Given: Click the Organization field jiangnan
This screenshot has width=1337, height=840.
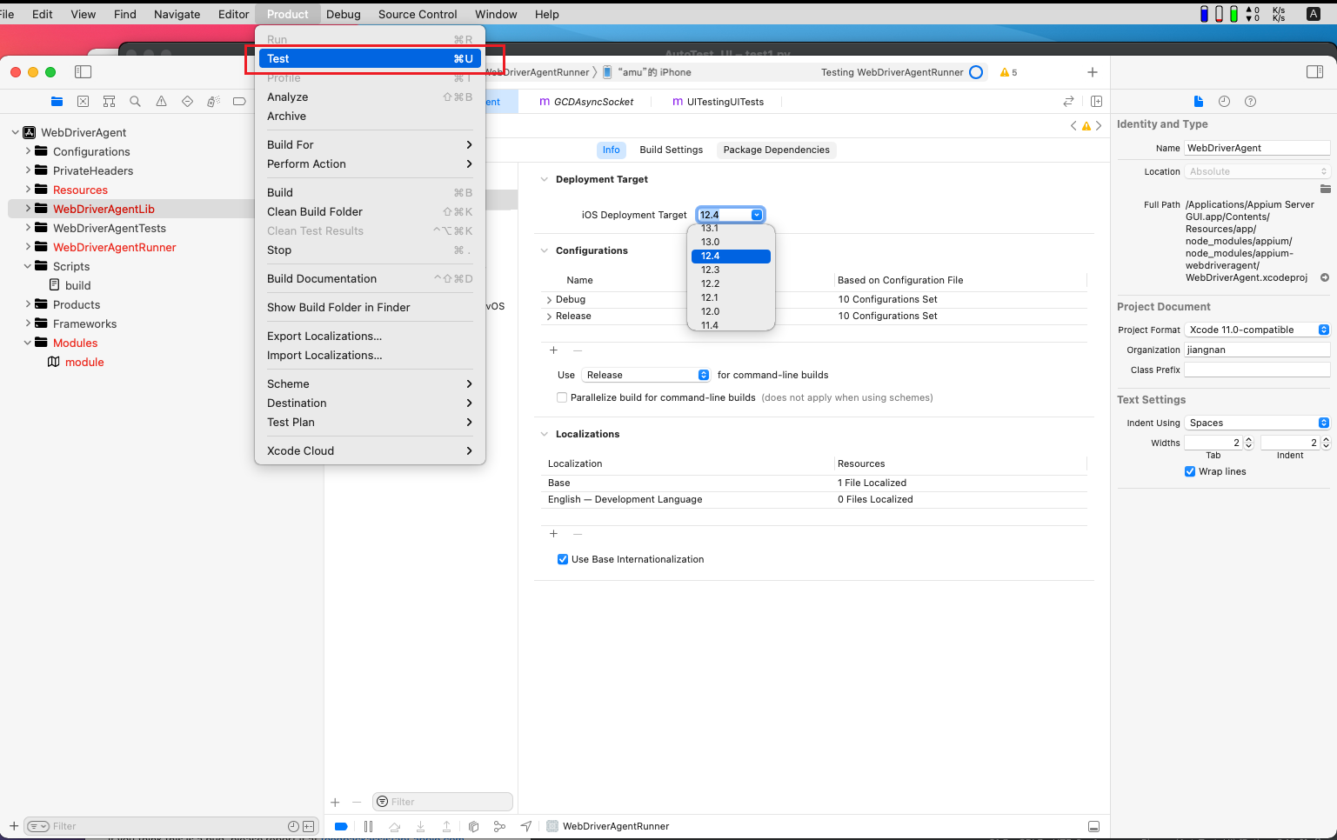Looking at the screenshot, I should coord(1257,350).
